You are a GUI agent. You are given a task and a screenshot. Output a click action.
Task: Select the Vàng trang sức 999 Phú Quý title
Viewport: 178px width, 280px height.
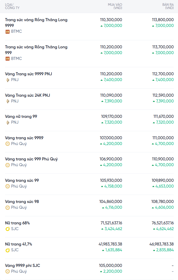pos(31,159)
